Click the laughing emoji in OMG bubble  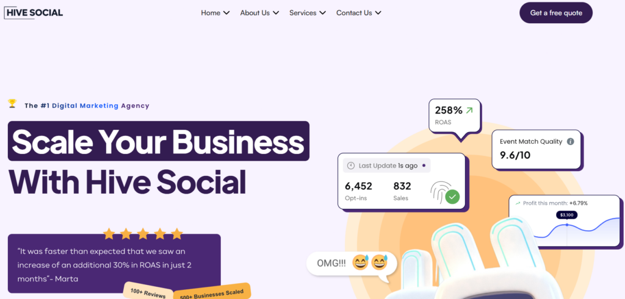[x=361, y=263]
